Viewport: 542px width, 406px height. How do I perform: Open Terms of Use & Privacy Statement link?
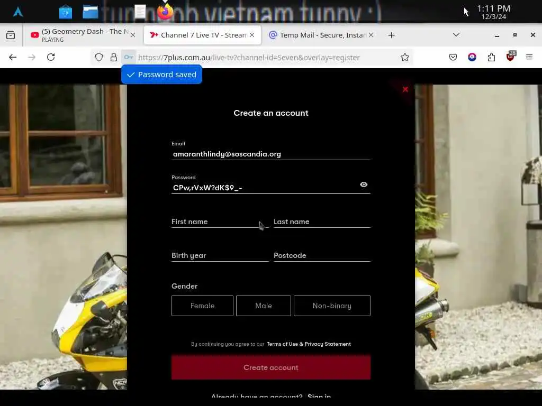coord(309,344)
